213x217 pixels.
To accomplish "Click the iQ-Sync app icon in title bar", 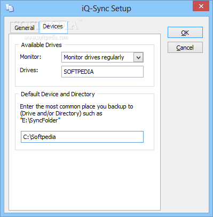I will click(10, 8).
